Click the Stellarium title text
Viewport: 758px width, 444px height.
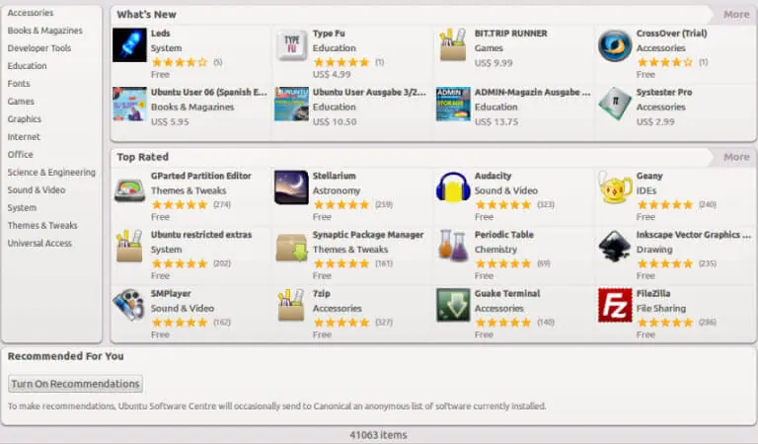334,176
